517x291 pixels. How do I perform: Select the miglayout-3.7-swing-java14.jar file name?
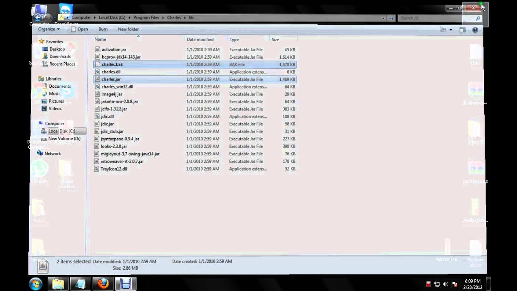pyautogui.click(x=130, y=154)
